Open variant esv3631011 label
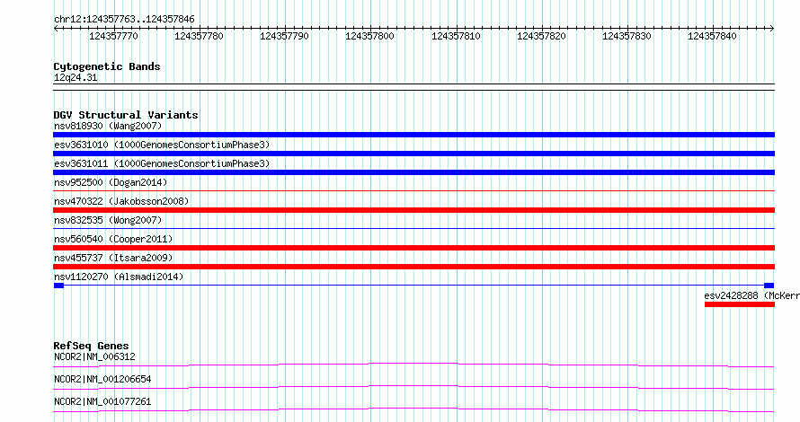800x422 pixels. coord(162,163)
